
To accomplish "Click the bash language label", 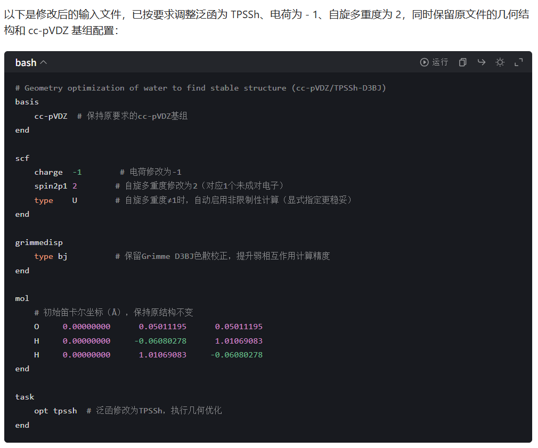I will pyautogui.click(x=26, y=62).
